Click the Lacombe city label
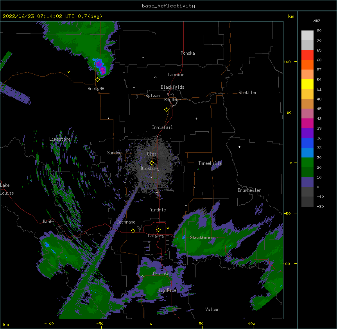Viewport: 337px width, 329px height. [x=176, y=75]
